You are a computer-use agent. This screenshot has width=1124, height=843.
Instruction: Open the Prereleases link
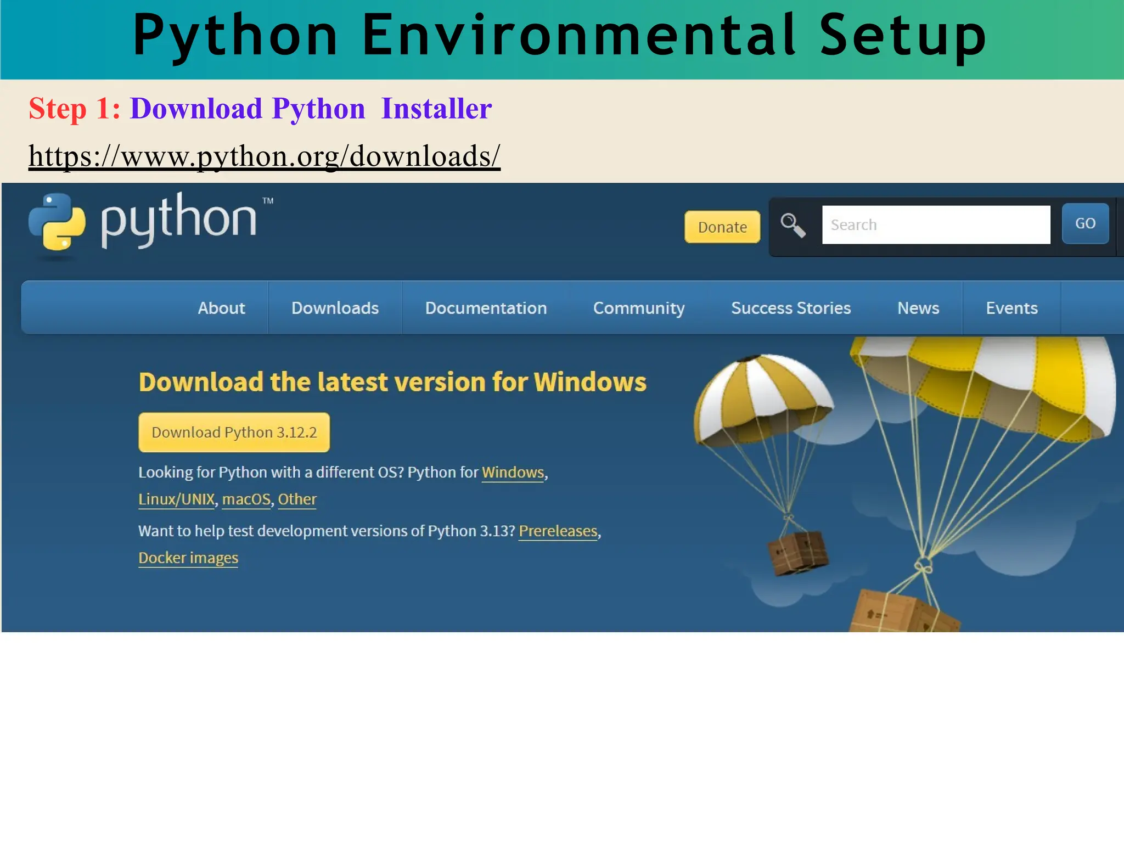(558, 531)
